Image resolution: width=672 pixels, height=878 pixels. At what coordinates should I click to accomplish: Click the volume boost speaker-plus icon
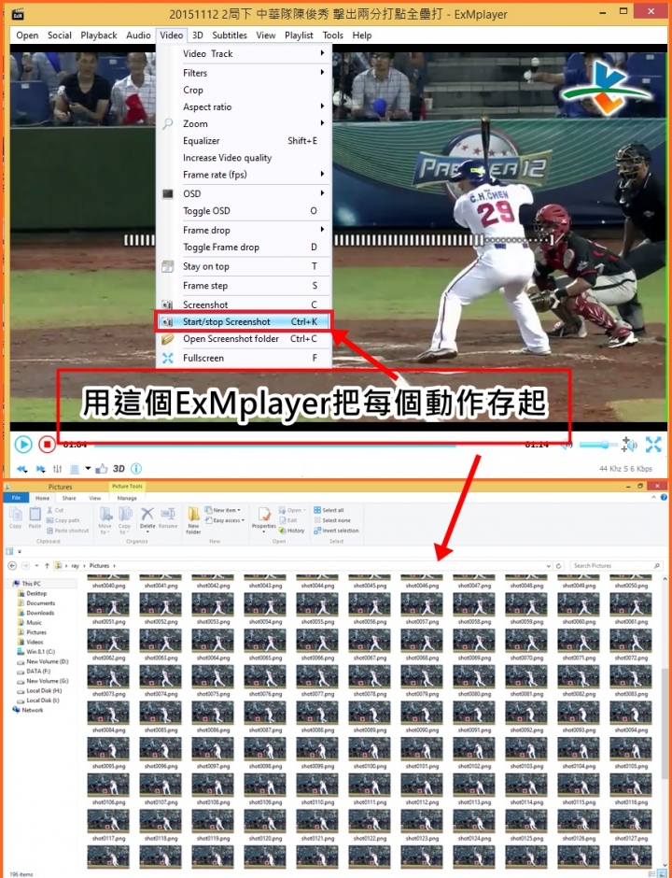(629, 446)
